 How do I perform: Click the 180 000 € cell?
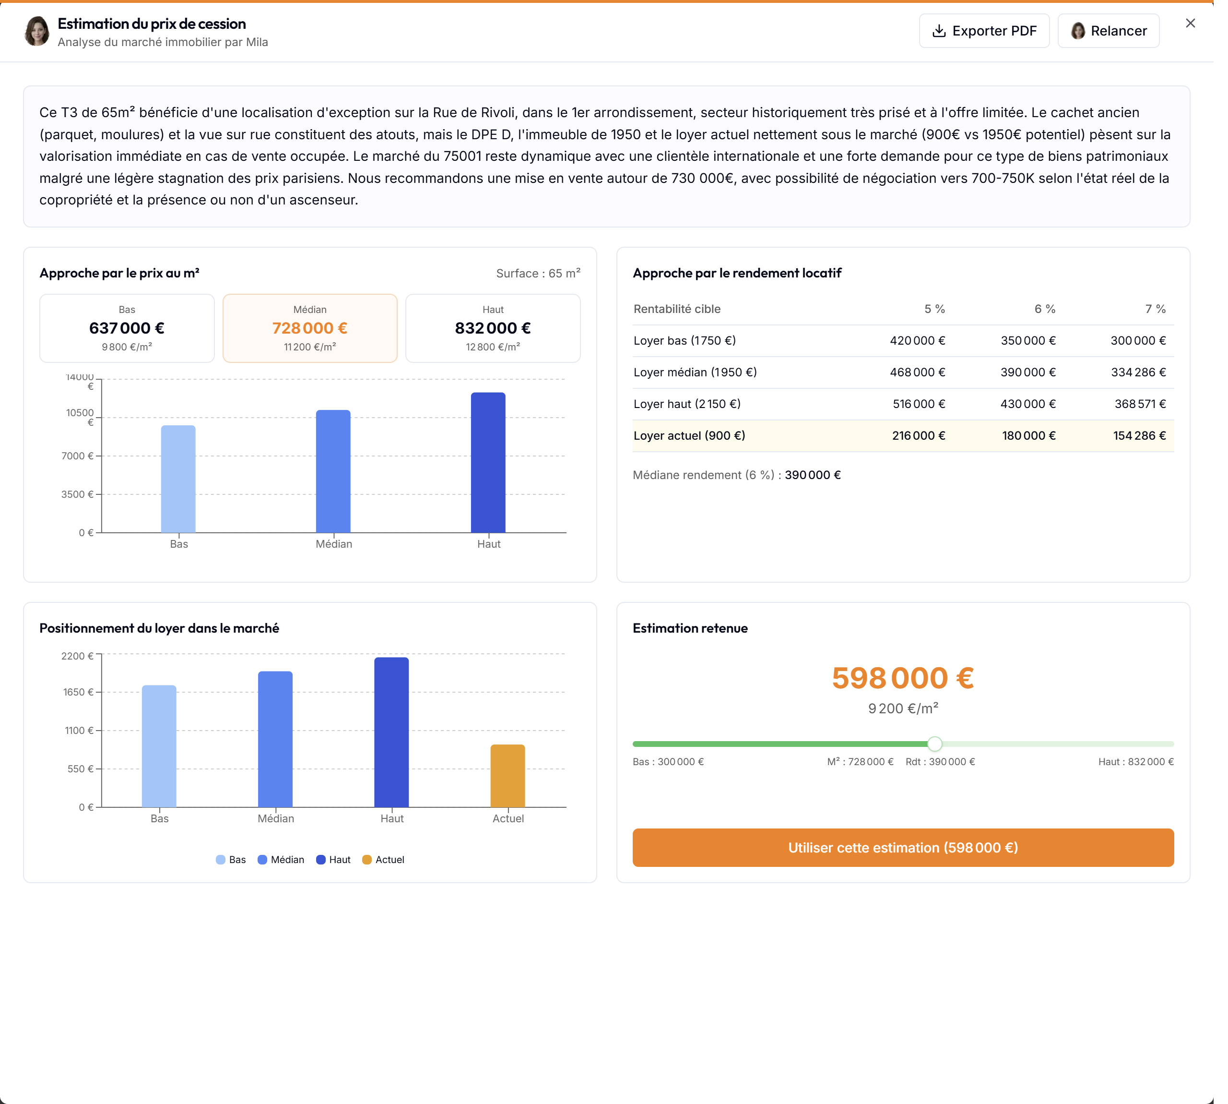point(1028,435)
